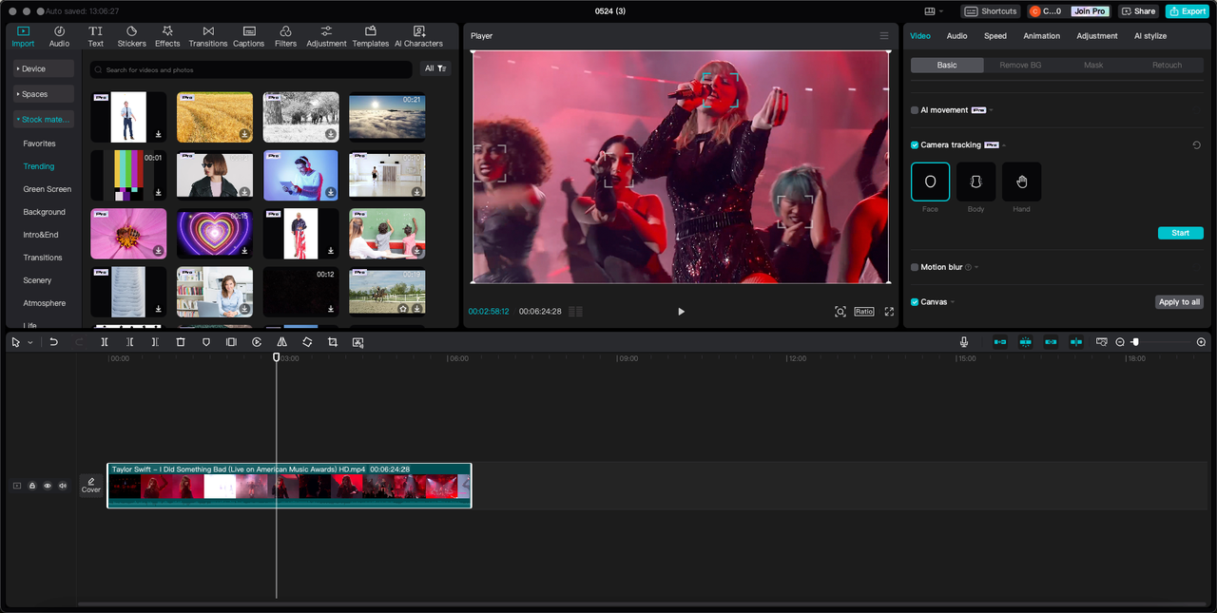Switch to the AI stylize tab
Image resolution: width=1217 pixels, height=613 pixels.
coord(1150,36)
